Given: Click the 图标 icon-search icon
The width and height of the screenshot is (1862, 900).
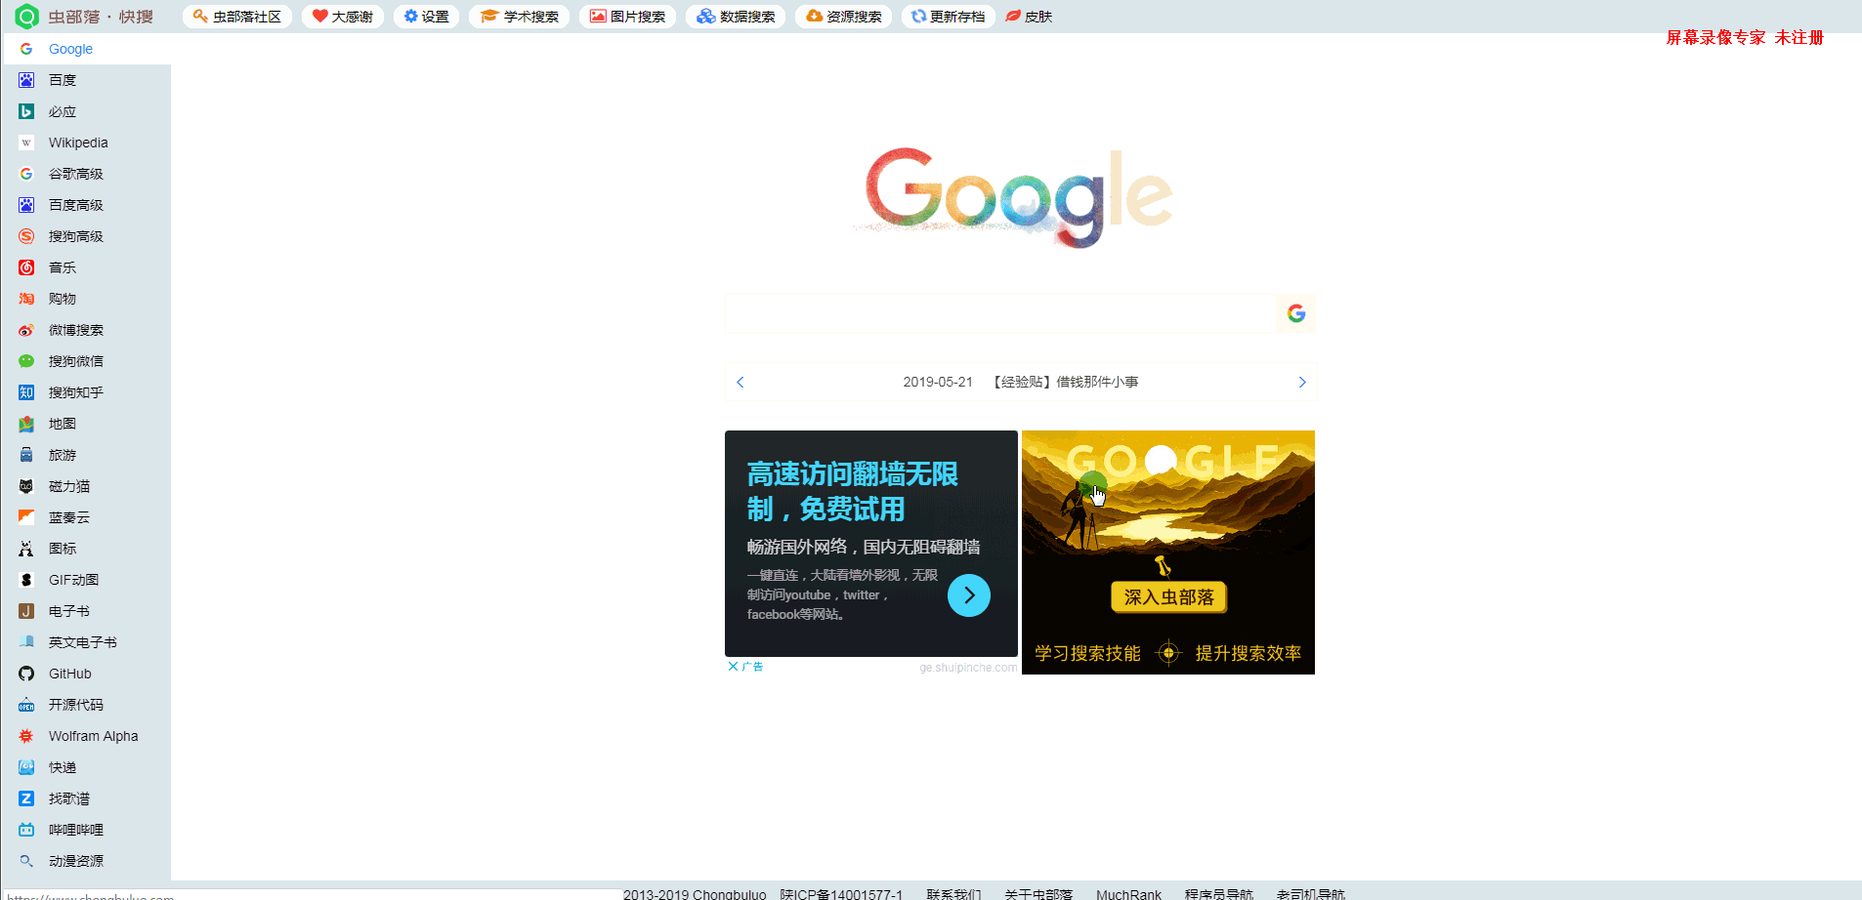Looking at the screenshot, I should [x=26, y=549].
